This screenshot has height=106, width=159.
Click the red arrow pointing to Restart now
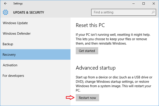[x=70, y=98]
